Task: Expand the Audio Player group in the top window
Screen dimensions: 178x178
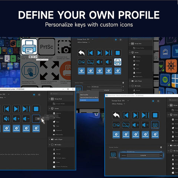Action: (x=130, y=81)
